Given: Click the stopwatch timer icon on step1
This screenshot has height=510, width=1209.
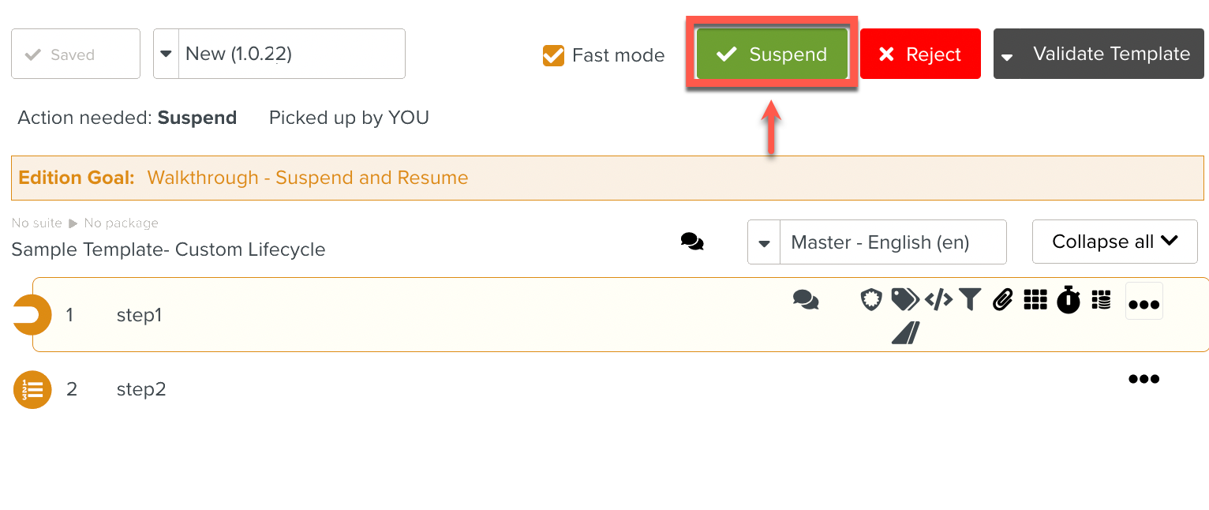Looking at the screenshot, I should coord(1069,300).
